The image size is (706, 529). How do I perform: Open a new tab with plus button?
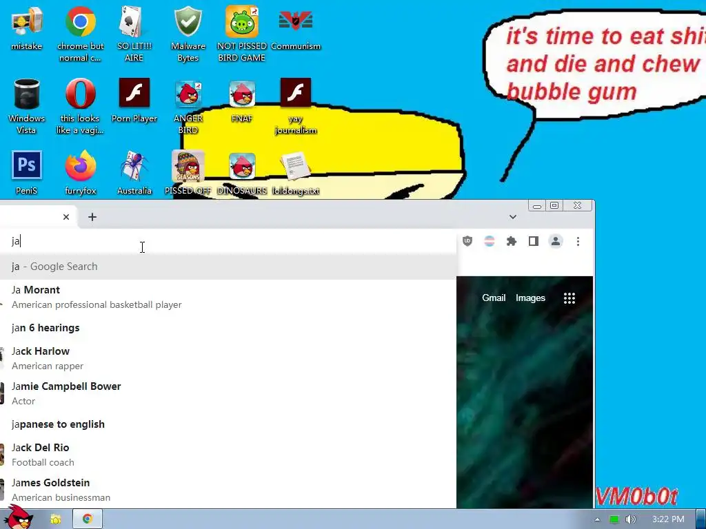click(x=92, y=217)
